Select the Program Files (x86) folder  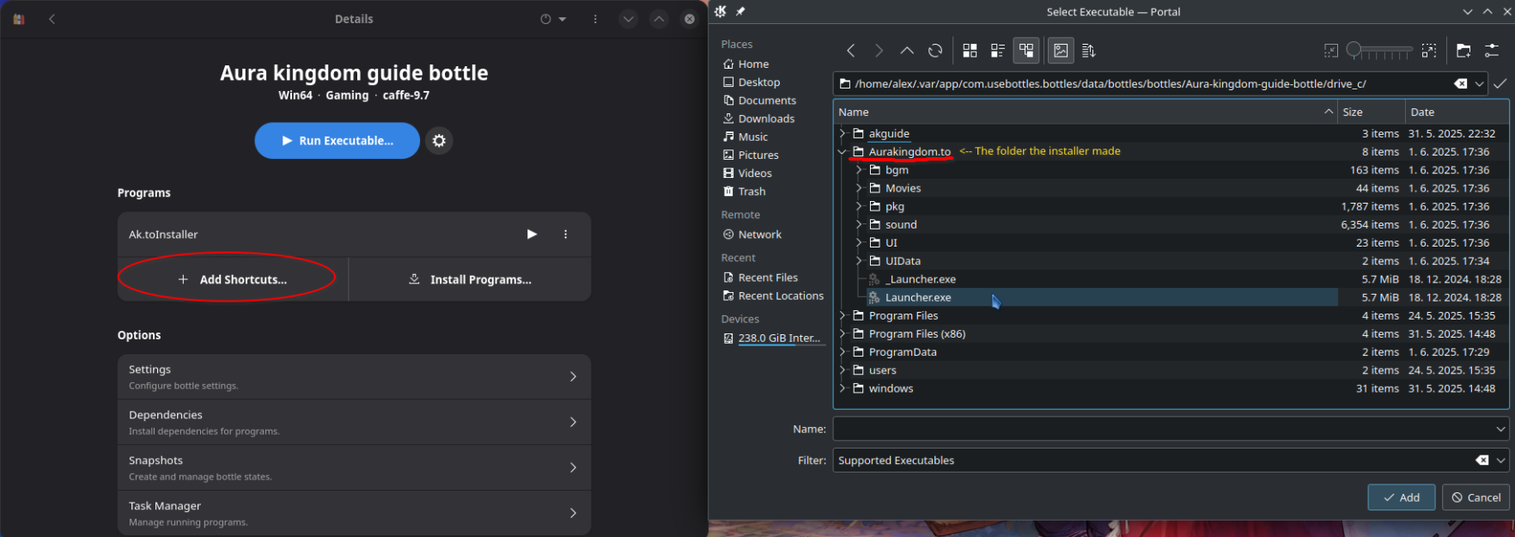click(917, 333)
